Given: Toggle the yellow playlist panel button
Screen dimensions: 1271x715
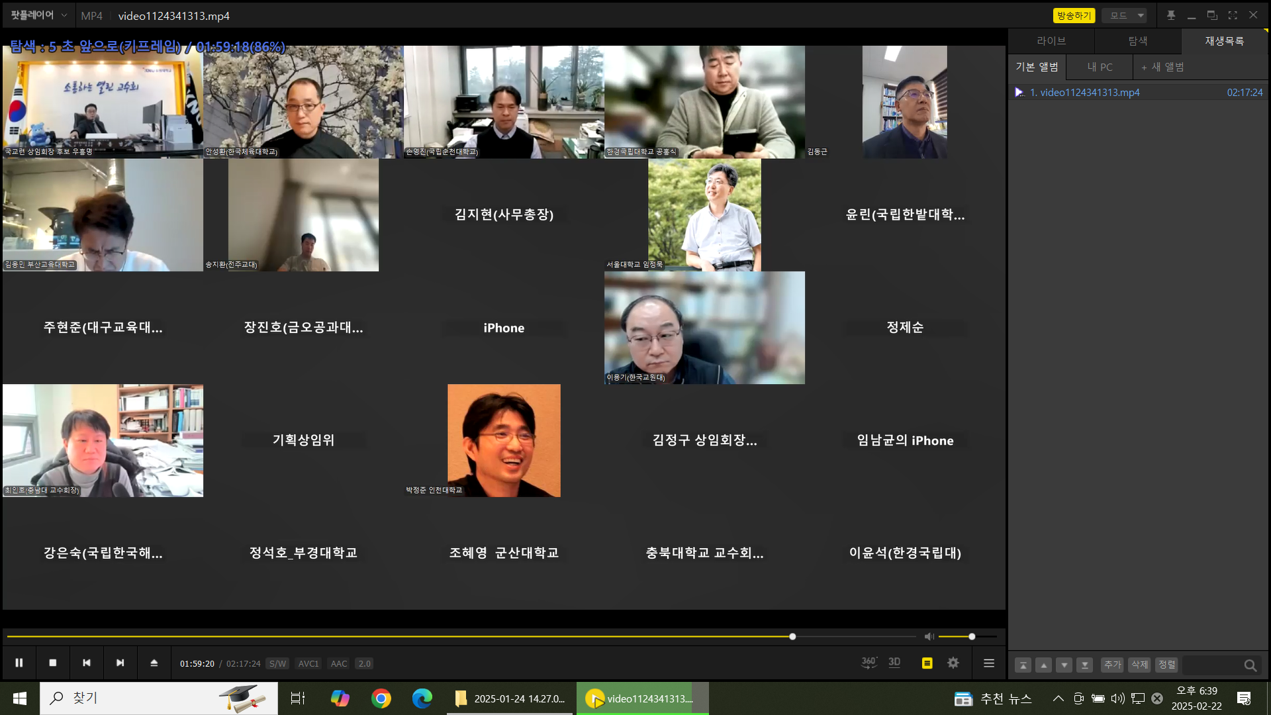Looking at the screenshot, I should point(927,663).
